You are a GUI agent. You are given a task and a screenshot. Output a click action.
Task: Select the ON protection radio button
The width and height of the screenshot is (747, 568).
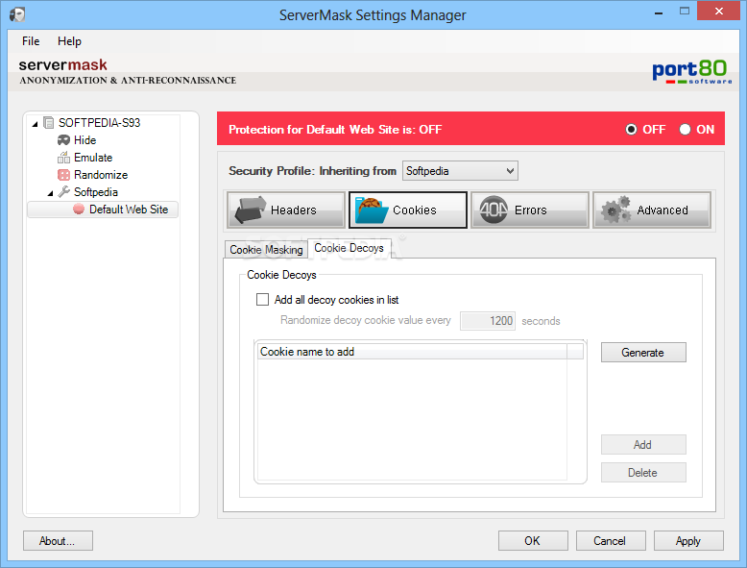click(x=685, y=129)
